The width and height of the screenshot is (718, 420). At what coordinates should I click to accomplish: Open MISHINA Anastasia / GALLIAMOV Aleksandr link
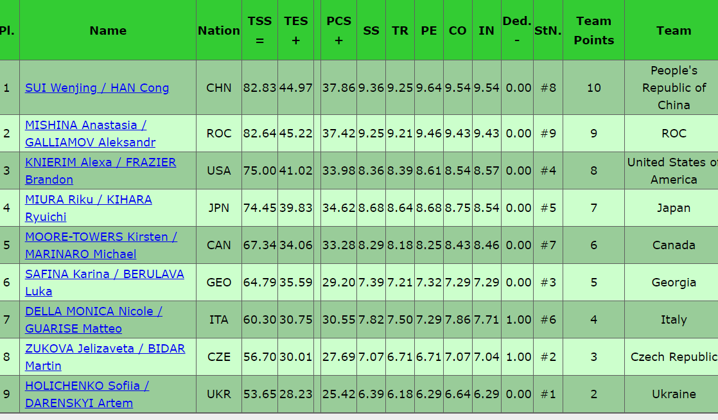click(x=85, y=125)
